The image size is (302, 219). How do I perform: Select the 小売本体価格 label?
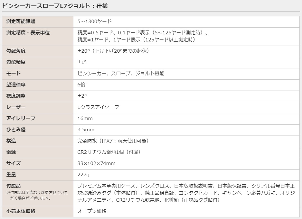[21, 211]
